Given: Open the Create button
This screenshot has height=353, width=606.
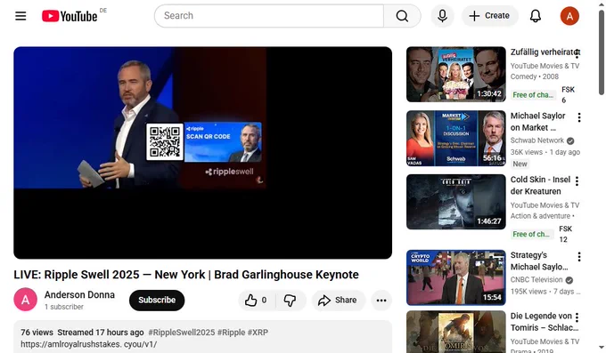Looking at the screenshot, I should pos(489,16).
